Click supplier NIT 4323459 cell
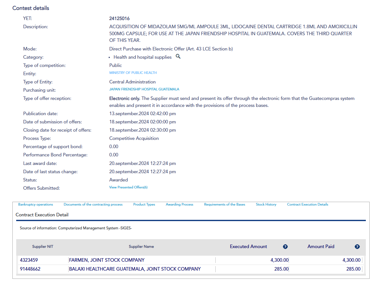This screenshot has width=376, height=282. tap(29, 260)
